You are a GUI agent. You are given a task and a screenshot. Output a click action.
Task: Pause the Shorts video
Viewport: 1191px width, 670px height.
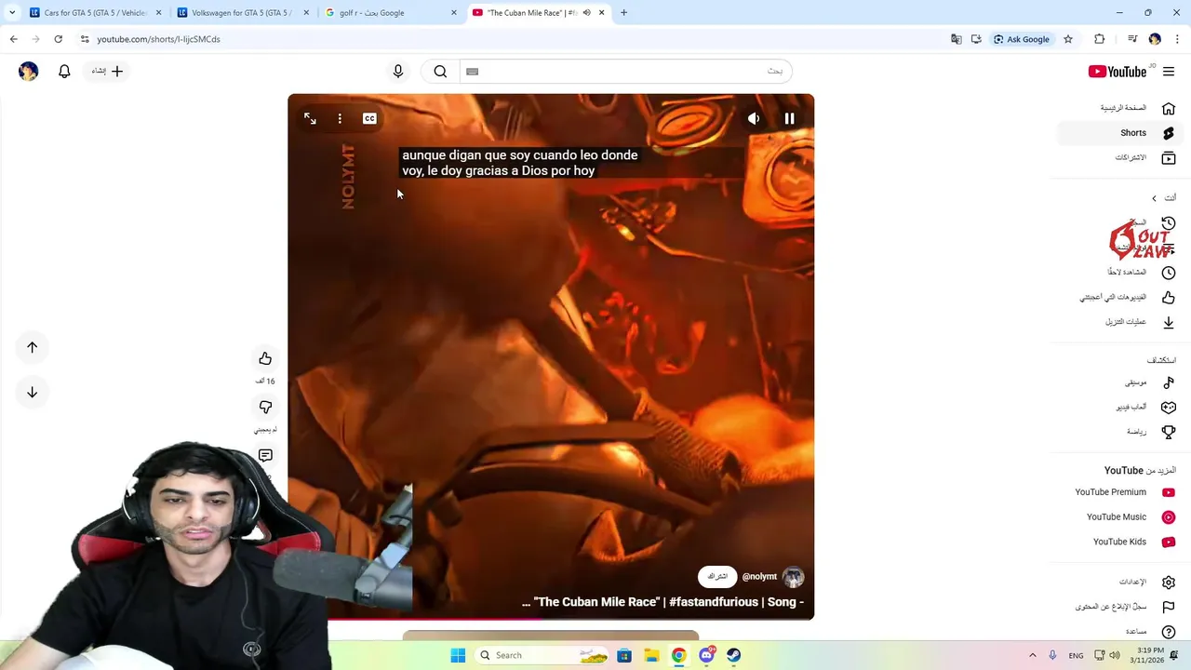click(789, 119)
